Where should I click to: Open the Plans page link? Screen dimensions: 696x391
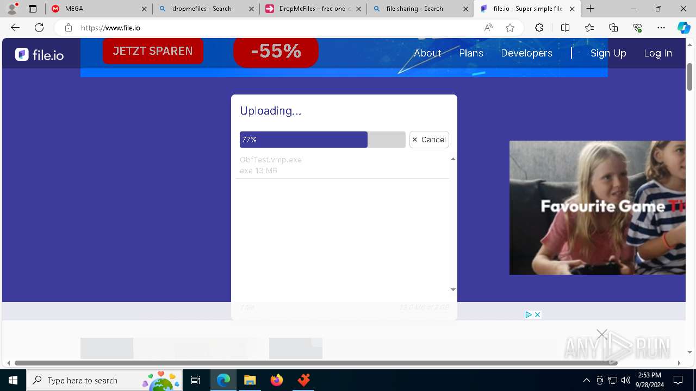tap(471, 53)
